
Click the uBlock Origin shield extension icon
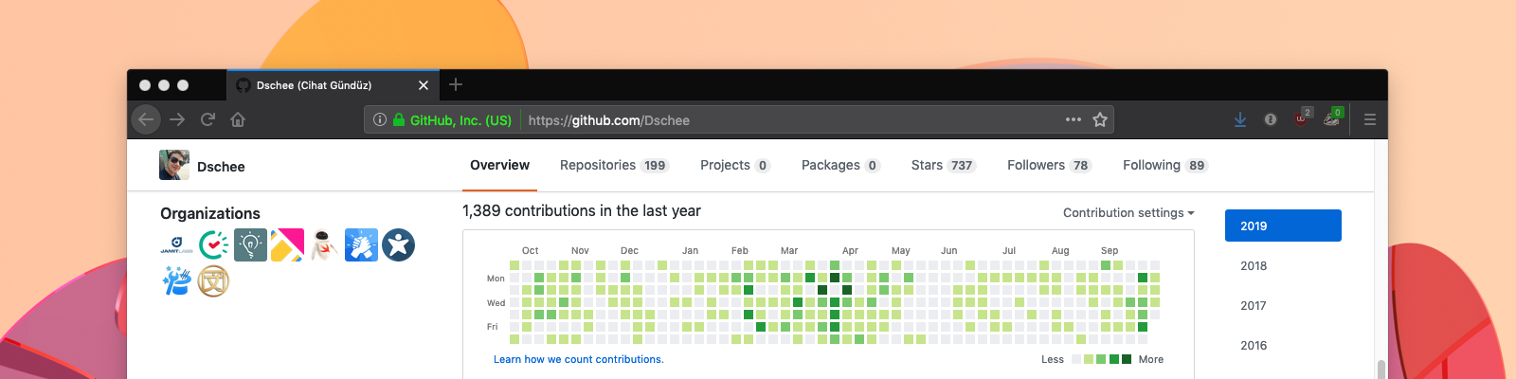pos(1302,119)
